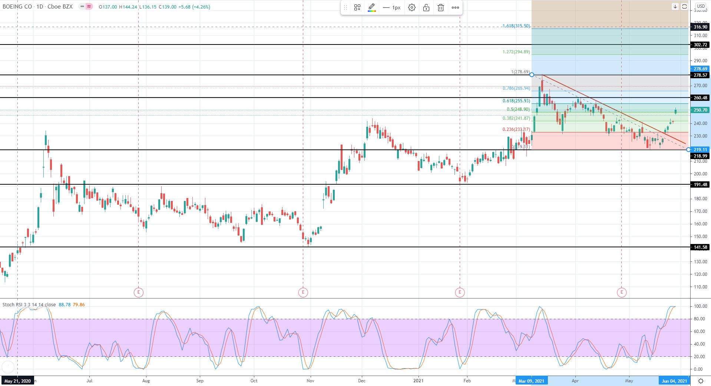711x386 pixels.
Task: Click the Stoch RSI value 79.86
Action: [x=79, y=304]
